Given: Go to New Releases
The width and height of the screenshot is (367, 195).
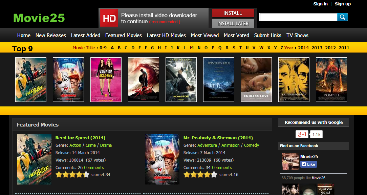Looking at the screenshot, I should tap(50, 35).
